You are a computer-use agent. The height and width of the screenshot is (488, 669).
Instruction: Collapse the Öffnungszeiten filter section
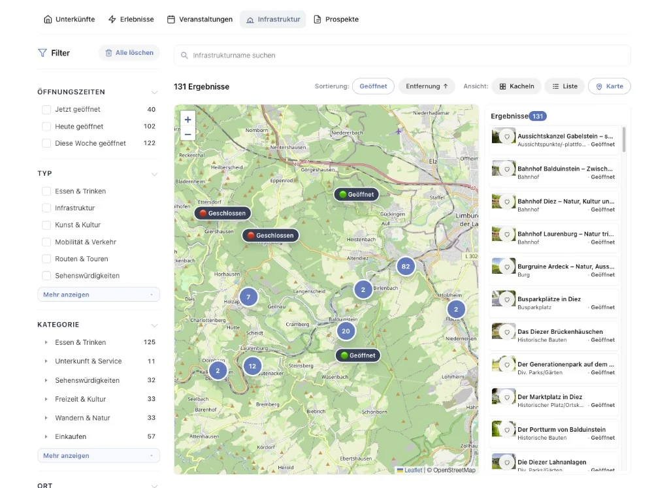[154, 92]
